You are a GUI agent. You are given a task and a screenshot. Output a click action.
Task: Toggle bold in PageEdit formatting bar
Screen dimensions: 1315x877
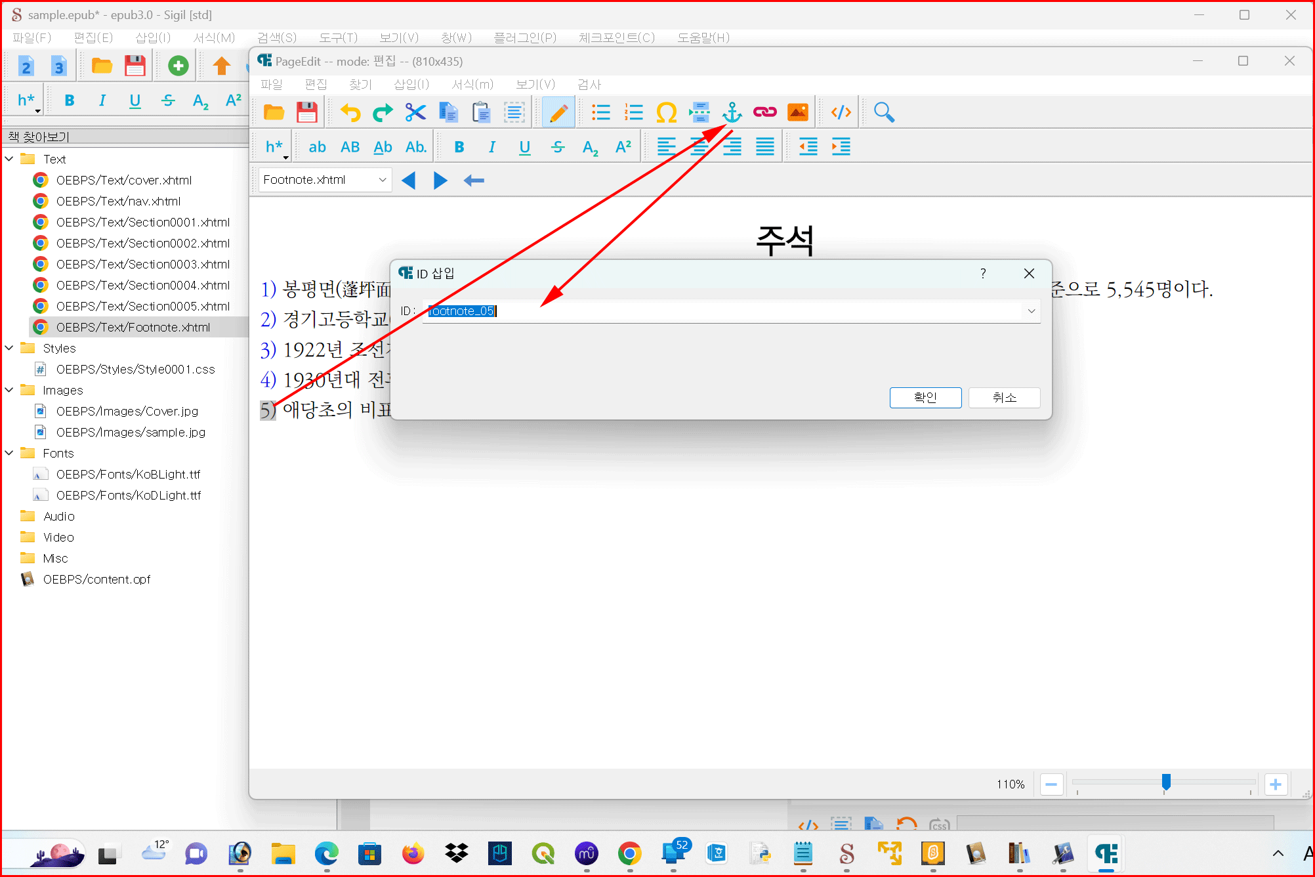pyautogui.click(x=459, y=147)
